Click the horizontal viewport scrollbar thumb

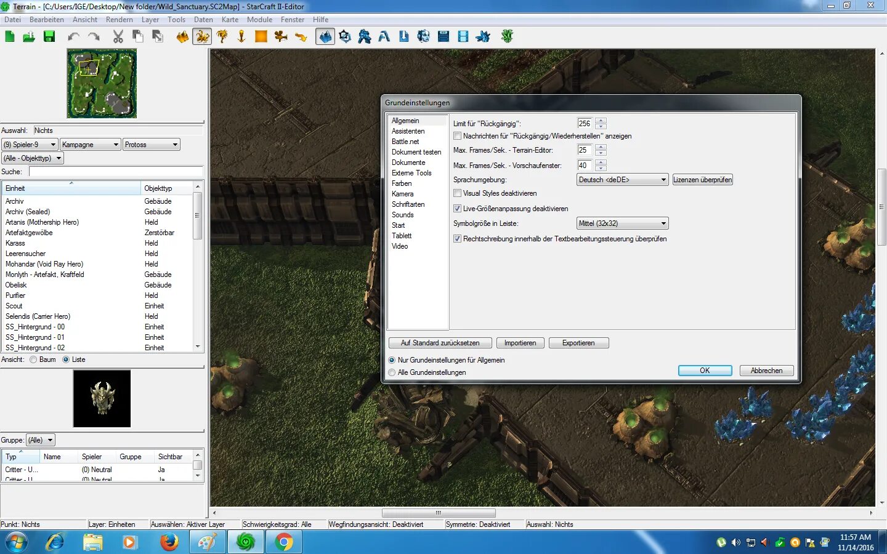click(x=439, y=513)
